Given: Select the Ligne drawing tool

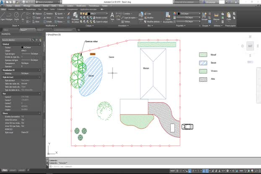Looking at the screenshot, I should point(3,16).
